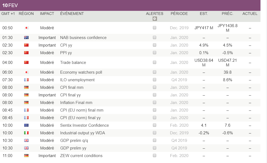The image size is (267, 163).
Task: Click the 10 FEV date header bar
Action: 130,5
